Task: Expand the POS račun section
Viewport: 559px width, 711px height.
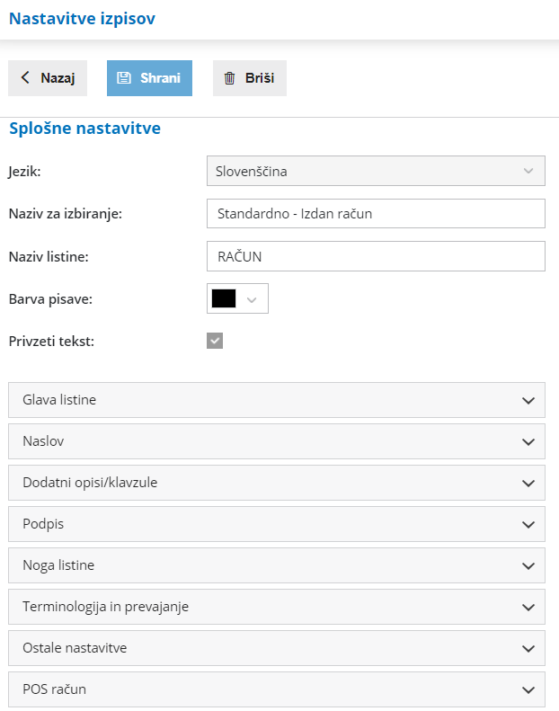Action: (277, 689)
